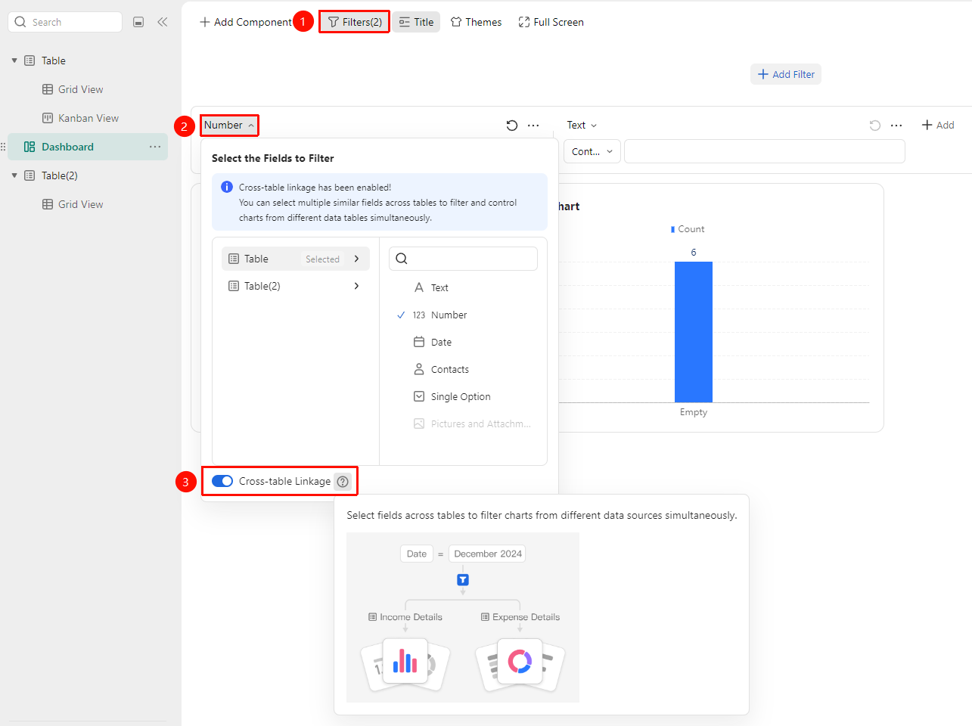972x726 pixels.
Task: Collapse the Table tree node in the sidebar
Action: tap(14, 60)
